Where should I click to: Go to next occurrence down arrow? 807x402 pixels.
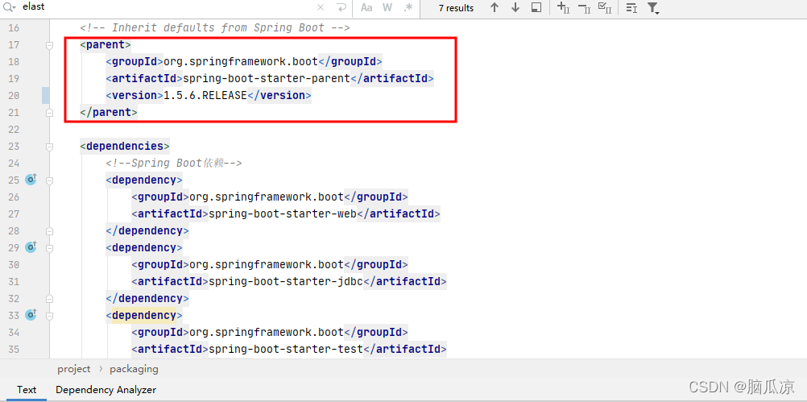[x=515, y=8]
